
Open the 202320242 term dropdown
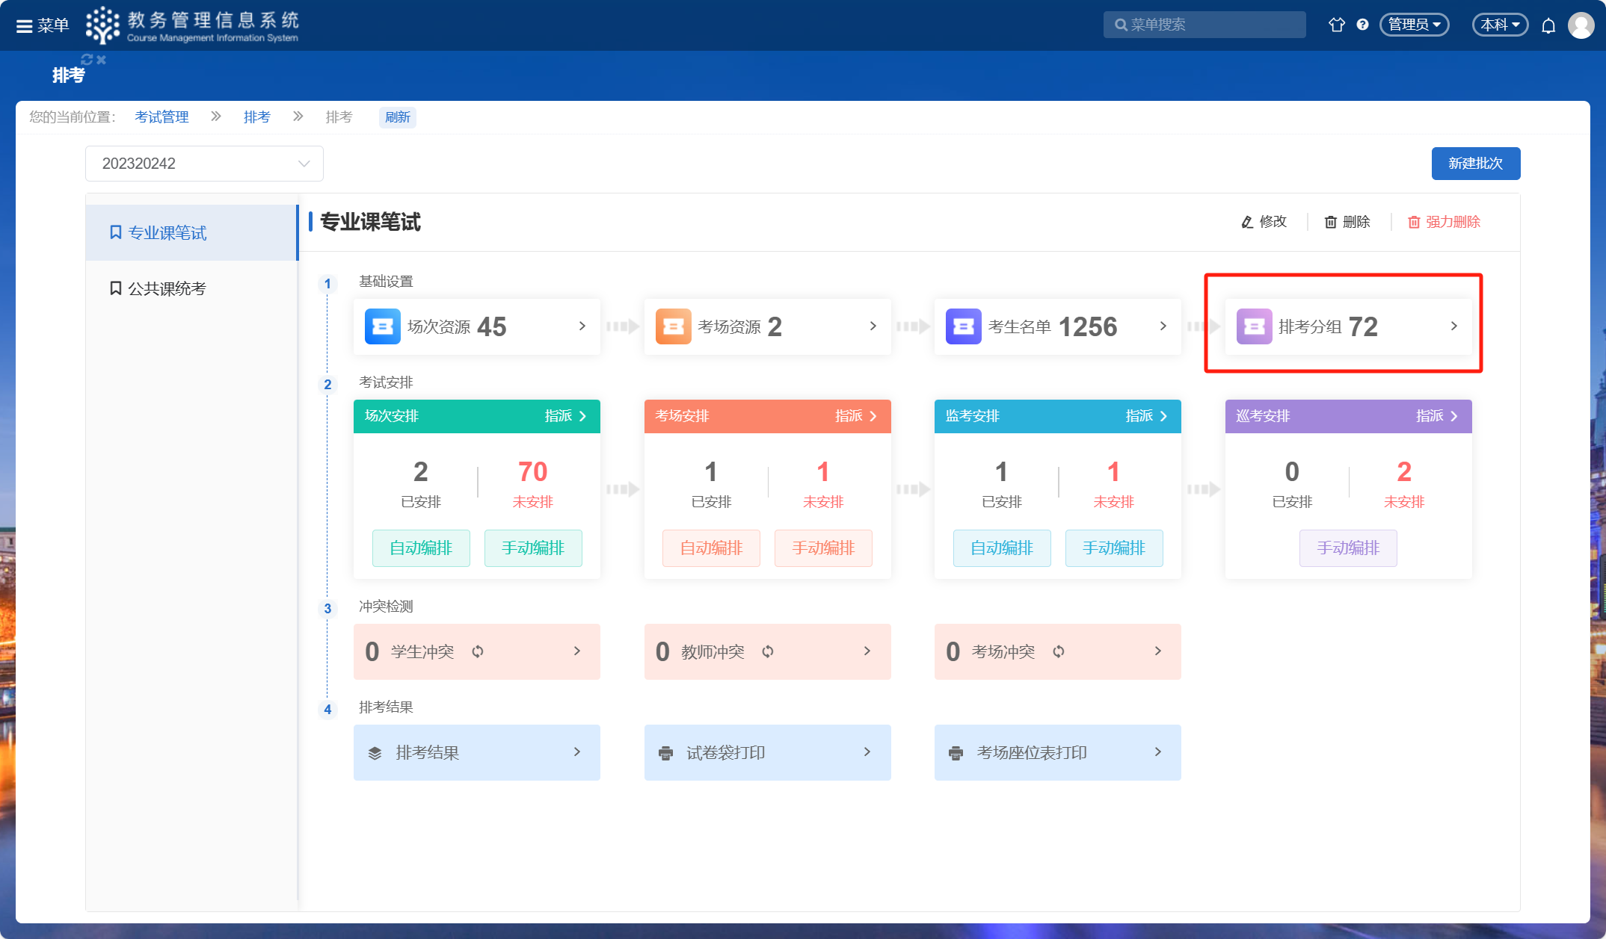(x=204, y=164)
